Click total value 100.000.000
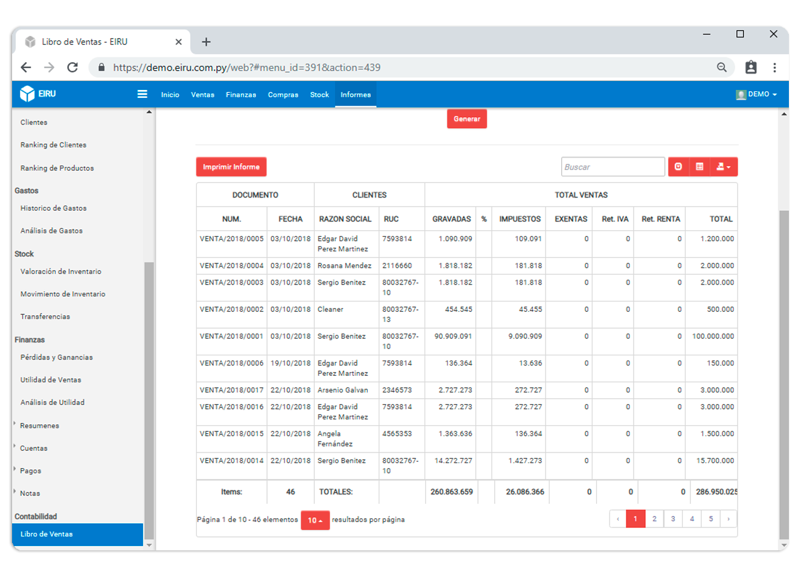801x586 pixels. click(713, 336)
